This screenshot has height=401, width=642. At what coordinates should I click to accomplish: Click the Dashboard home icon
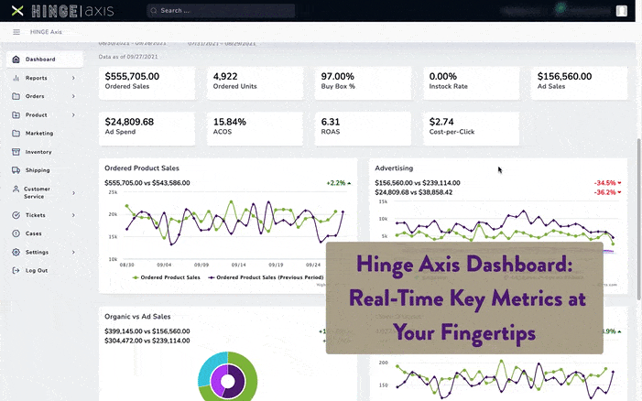point(16,60)
